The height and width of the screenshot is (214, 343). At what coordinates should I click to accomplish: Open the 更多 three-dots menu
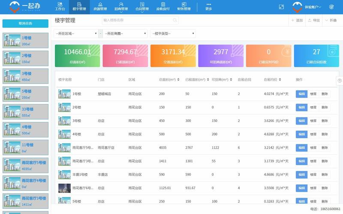(208, 6)
